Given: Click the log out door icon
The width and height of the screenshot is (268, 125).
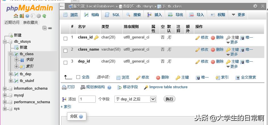Looking at the screenshot, I should [22, 16].
